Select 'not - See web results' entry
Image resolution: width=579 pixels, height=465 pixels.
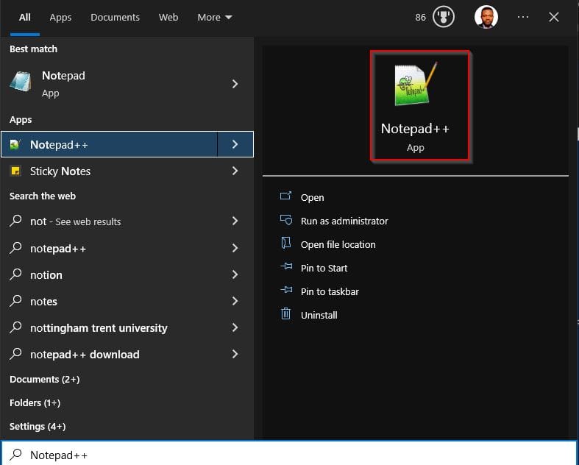pyautogui.click(x=75, y=221)
